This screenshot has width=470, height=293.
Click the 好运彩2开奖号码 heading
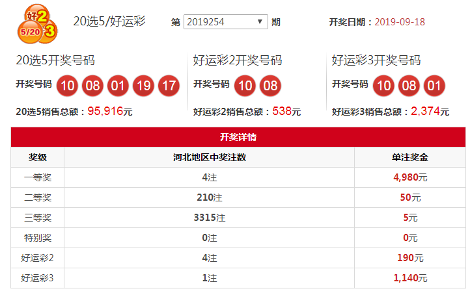click(x=238, y=60)
